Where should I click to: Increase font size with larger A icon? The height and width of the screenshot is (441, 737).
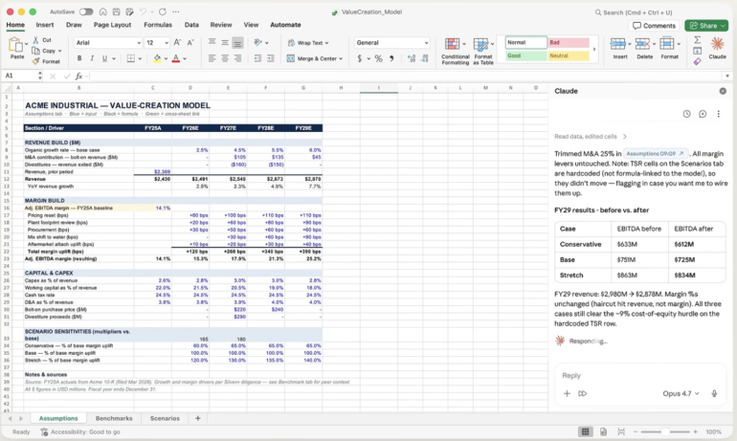coord(177,42)
